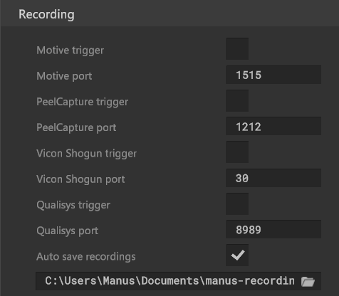Click the Qualisys trigger label
339x296 pixels.
pos(73,205)
